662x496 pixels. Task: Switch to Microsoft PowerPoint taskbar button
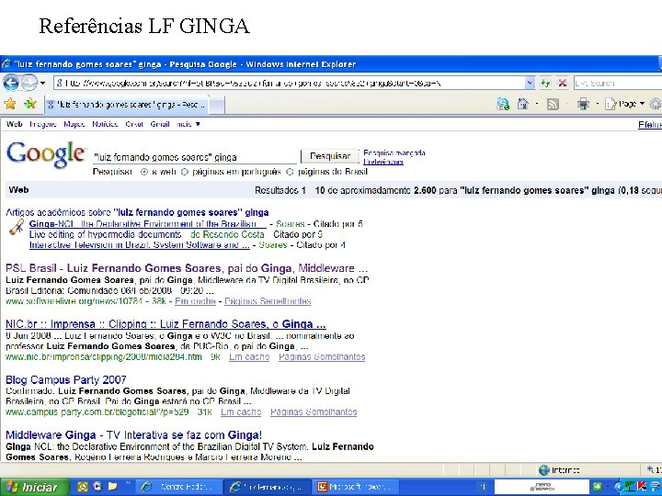click(355, 487)
